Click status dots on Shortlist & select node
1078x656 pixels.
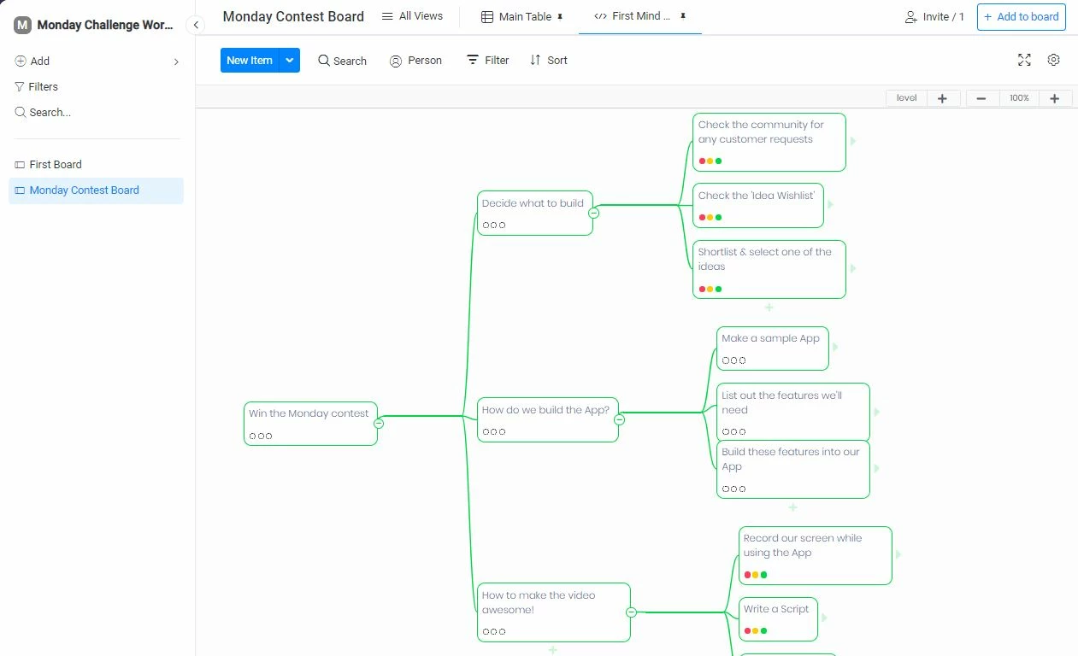coord(710,289)
